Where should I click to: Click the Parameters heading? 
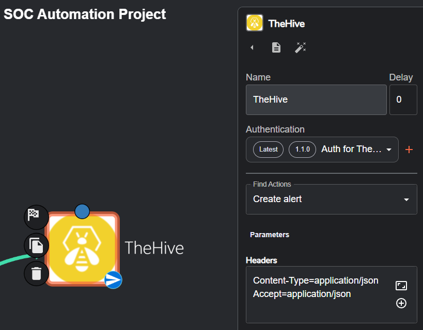click(x=270, y=235)
